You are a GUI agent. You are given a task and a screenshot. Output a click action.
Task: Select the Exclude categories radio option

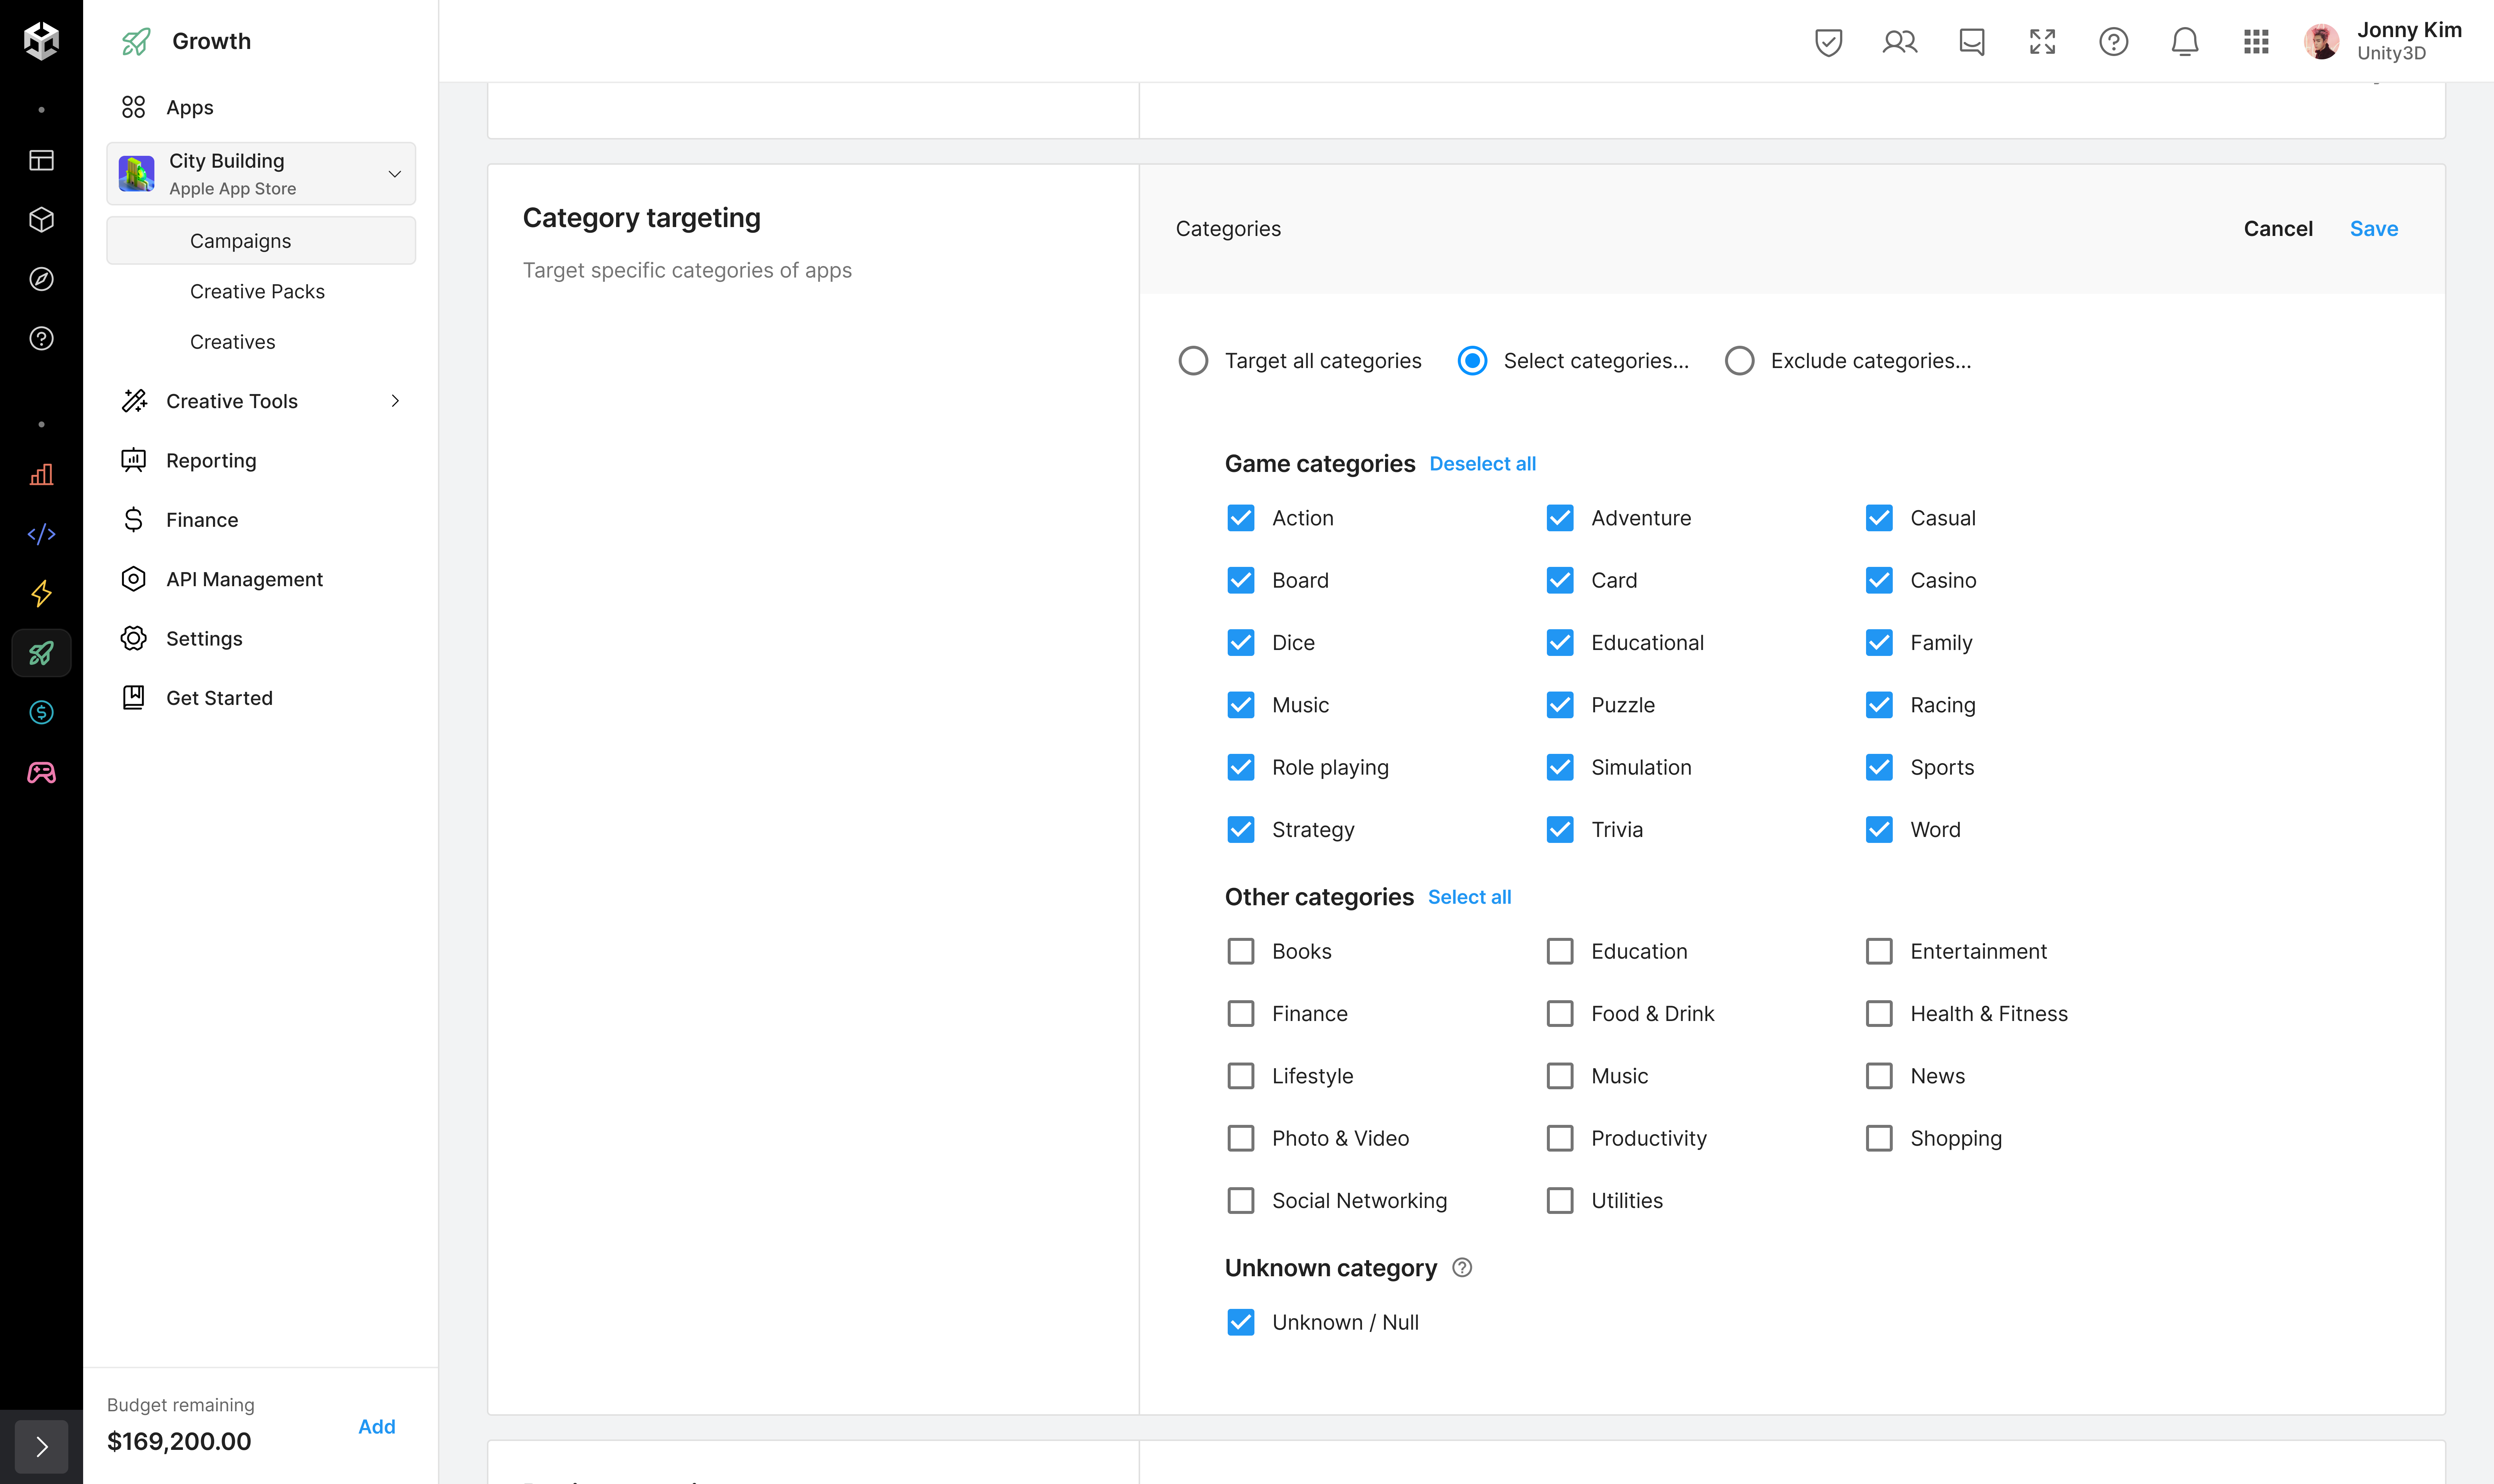(1740, 361)
